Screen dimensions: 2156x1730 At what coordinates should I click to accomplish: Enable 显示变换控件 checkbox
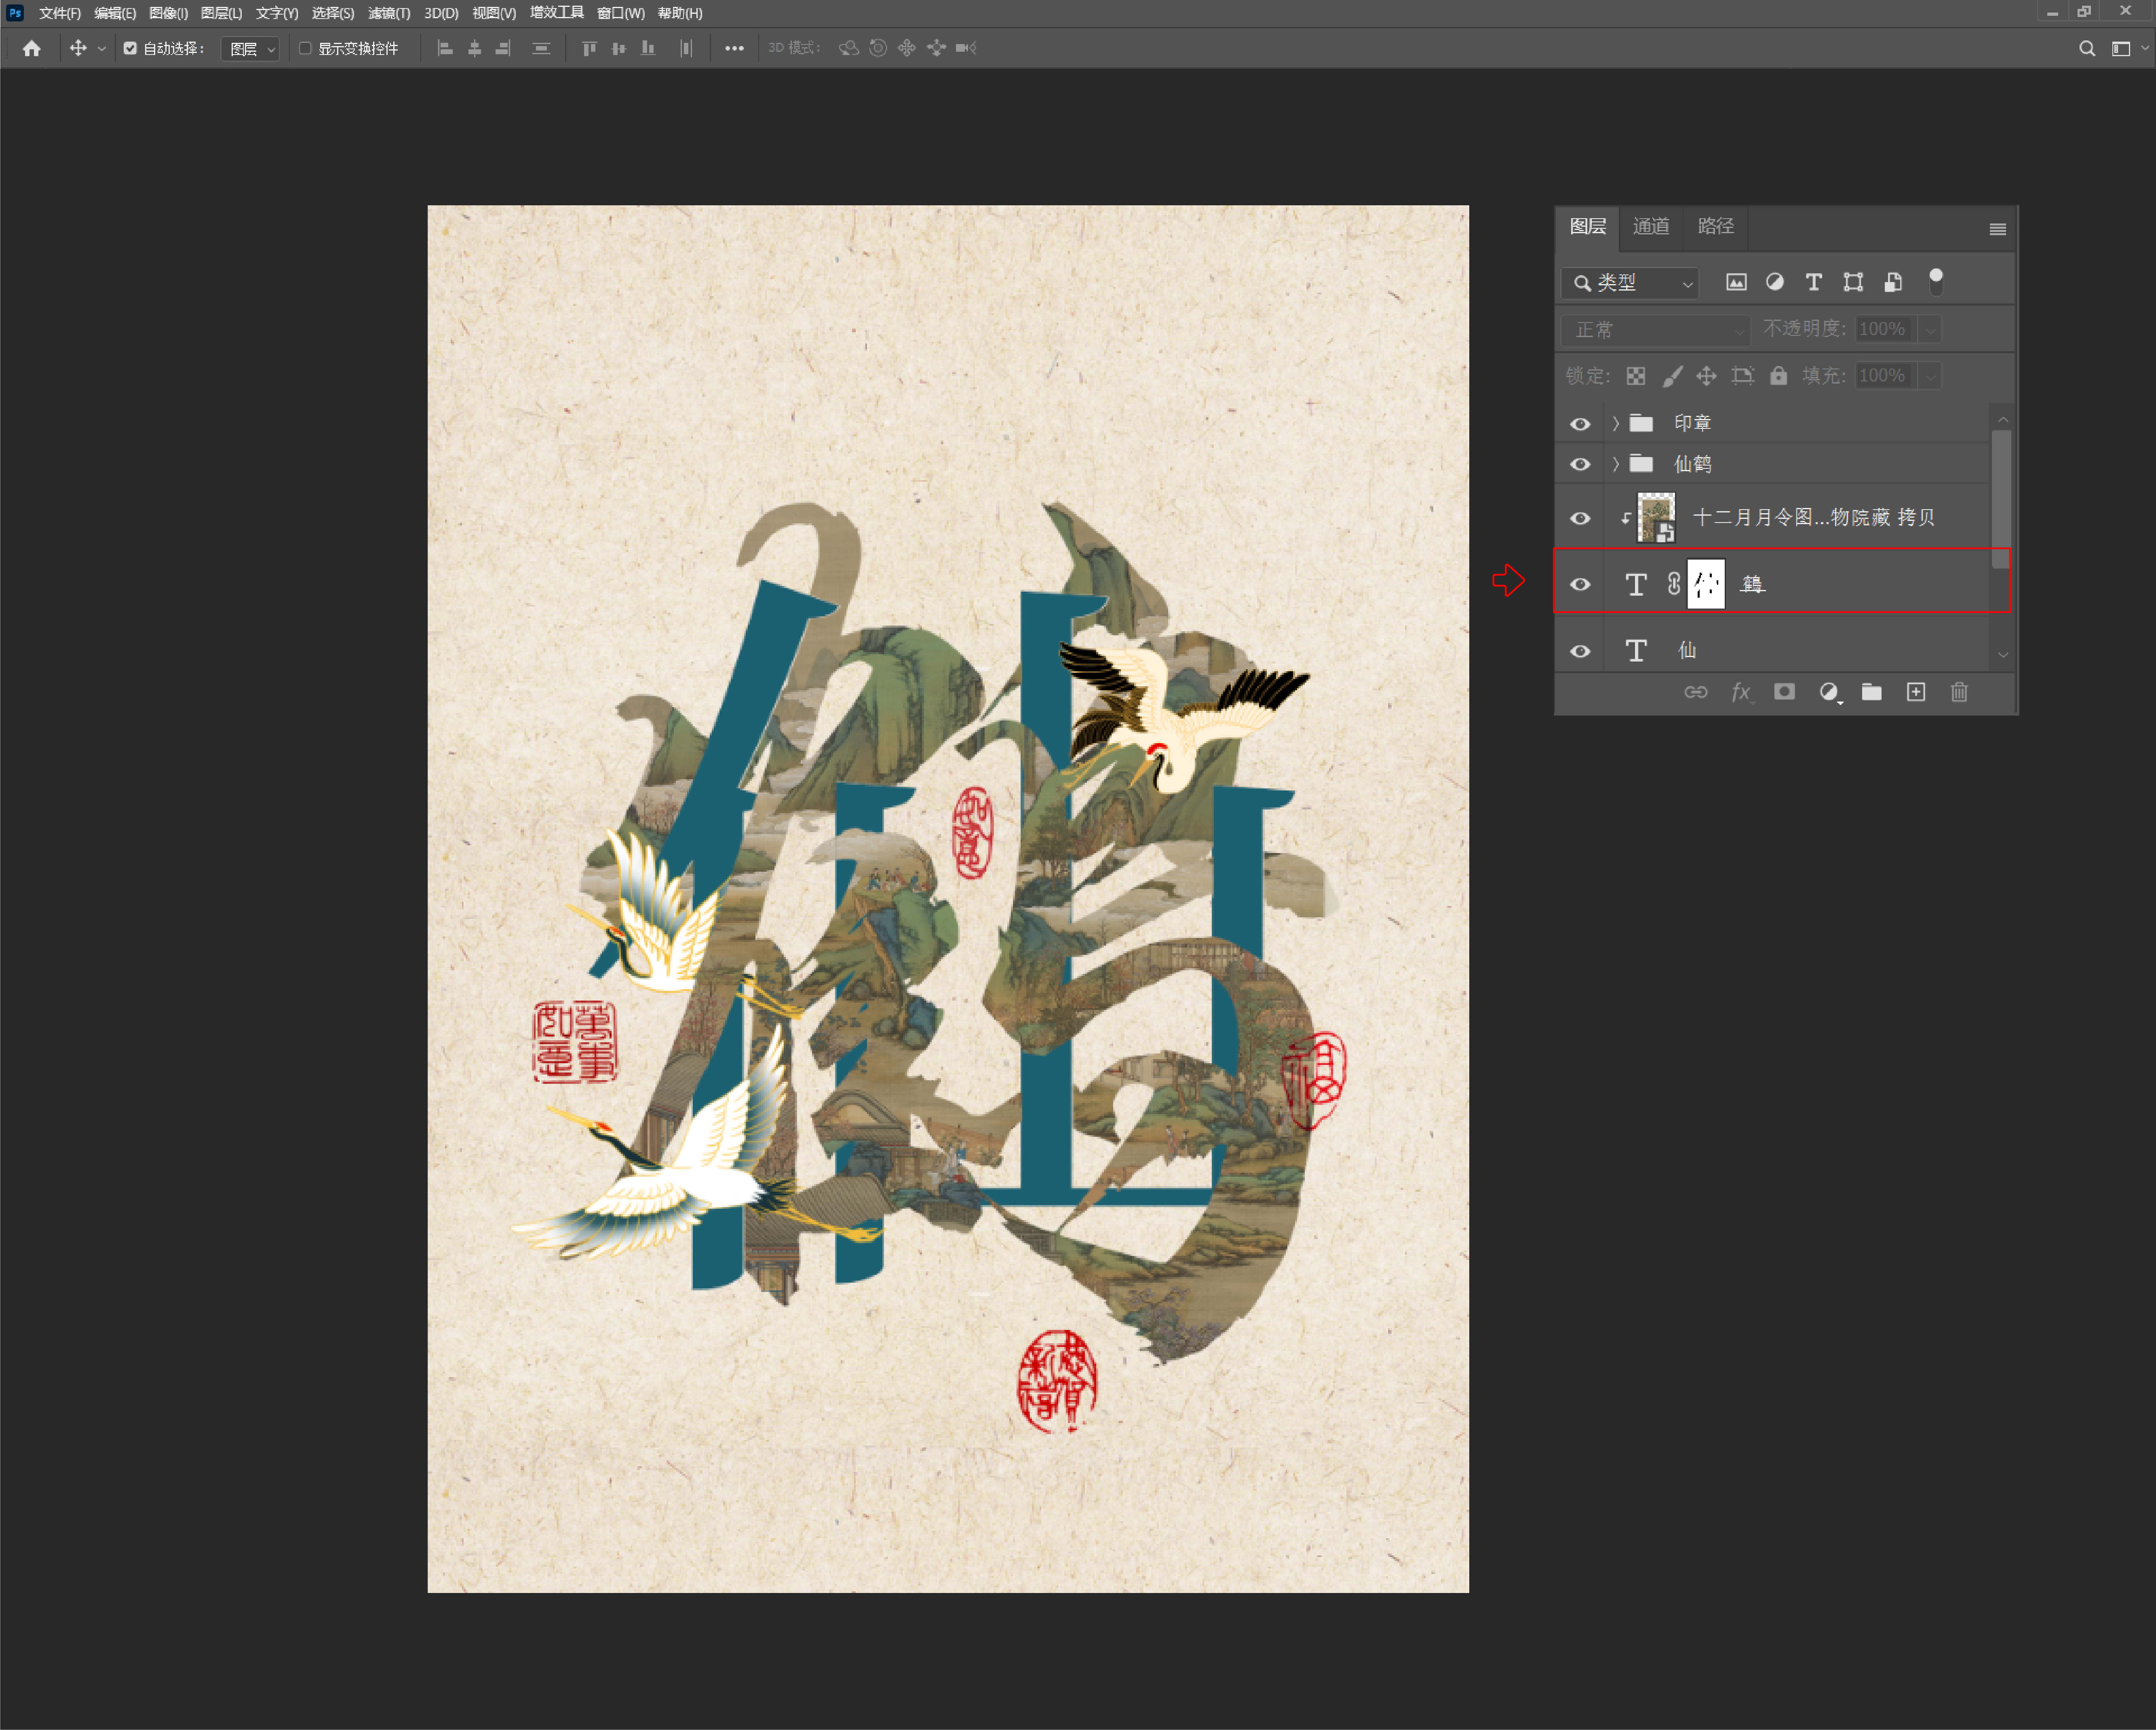click(305, 48)
